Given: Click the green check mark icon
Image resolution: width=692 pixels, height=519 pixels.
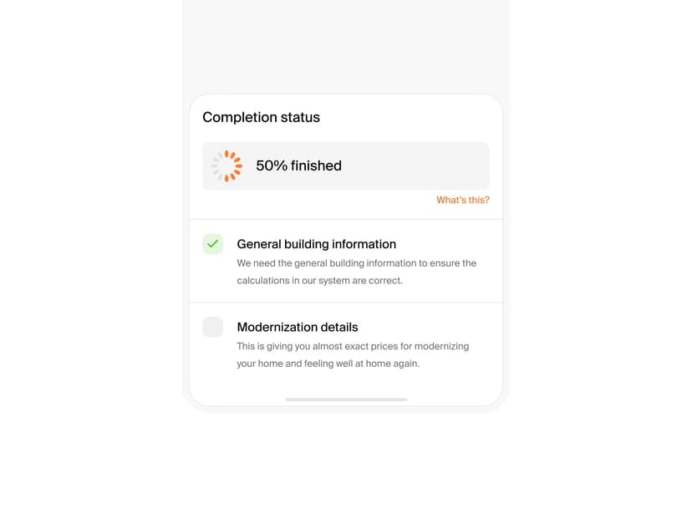Looking at the screenshot, I should coord(212,244).
